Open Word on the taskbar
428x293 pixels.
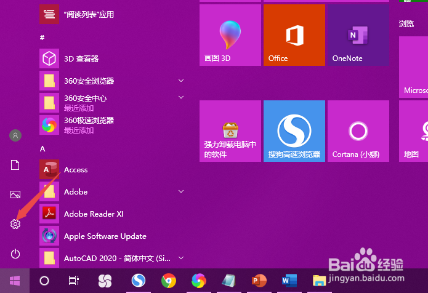(289, 281)
